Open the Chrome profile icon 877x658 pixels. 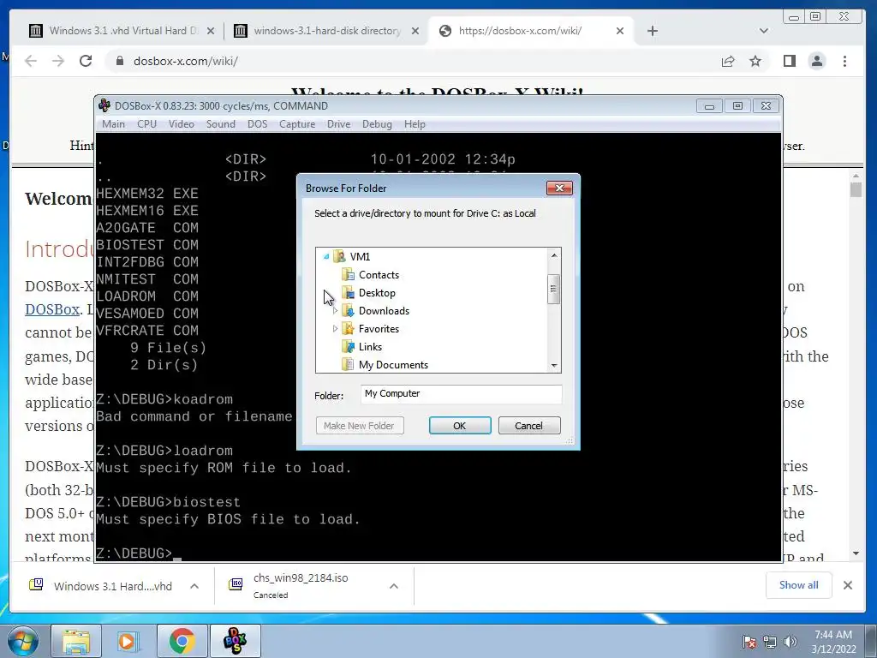(817, 61)
